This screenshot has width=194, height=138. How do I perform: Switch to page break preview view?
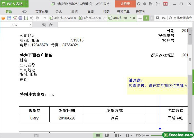(x=107, y=135)
